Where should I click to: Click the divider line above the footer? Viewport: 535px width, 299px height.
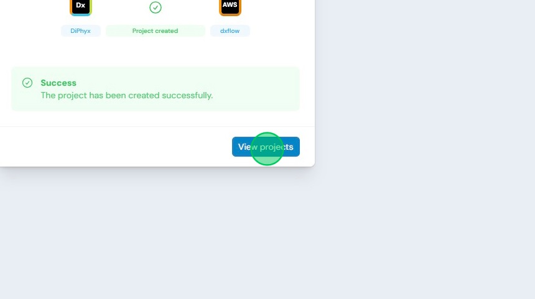157,126
